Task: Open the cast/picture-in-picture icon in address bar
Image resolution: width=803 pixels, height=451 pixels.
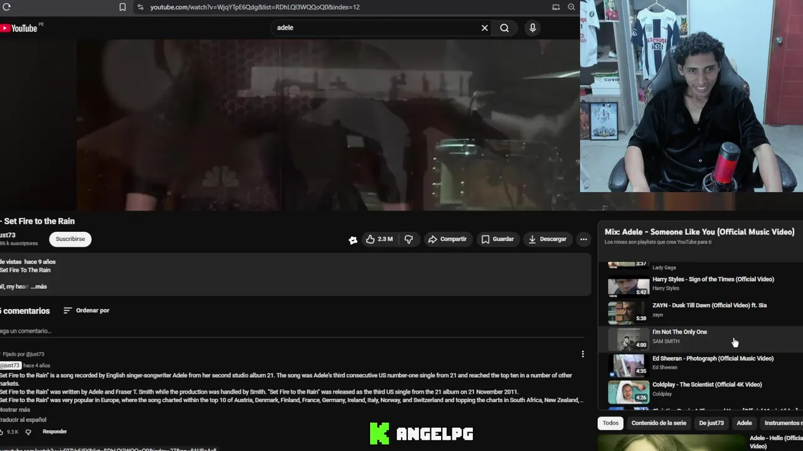Action: coord(556,7)
